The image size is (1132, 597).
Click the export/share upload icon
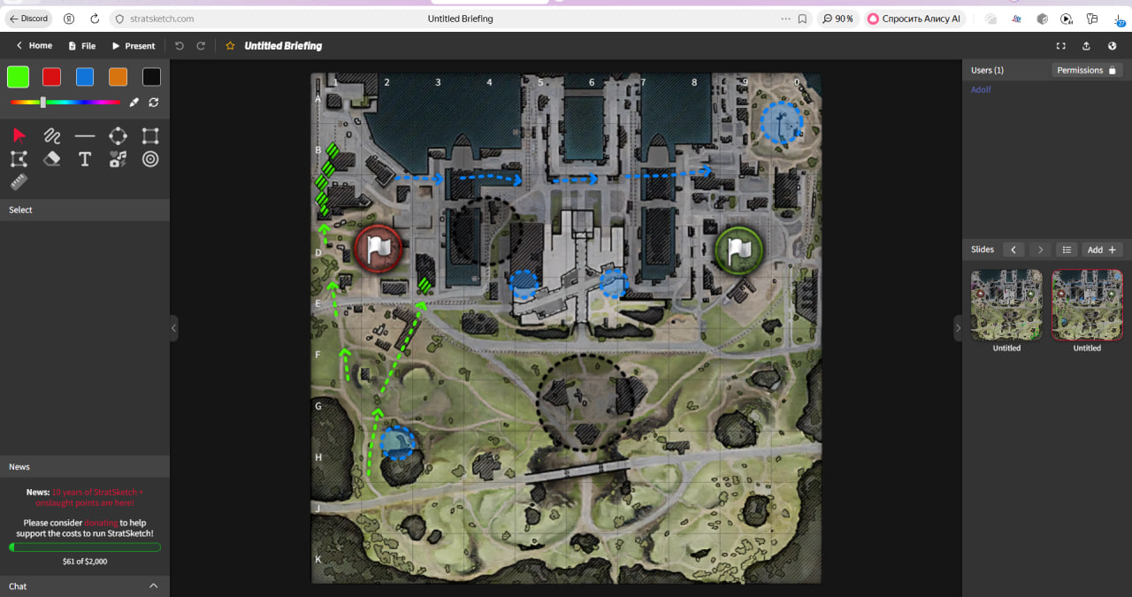1086,46
